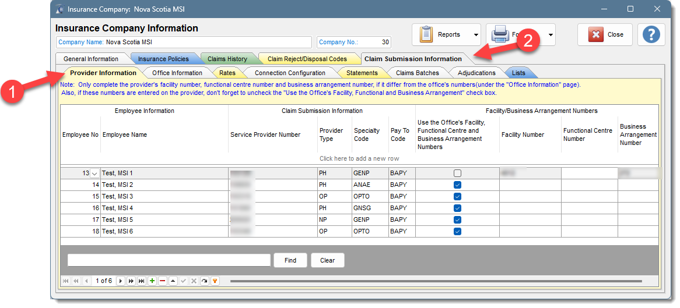The width and height of the screenshot is (680, 308).
Task: Click the edit record up-arrow icon
Action: pyautogui.click(x=173, y=281)
